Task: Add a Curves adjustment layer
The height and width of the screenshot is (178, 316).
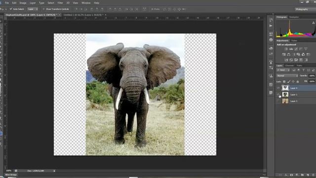Action: pos(296,49)
